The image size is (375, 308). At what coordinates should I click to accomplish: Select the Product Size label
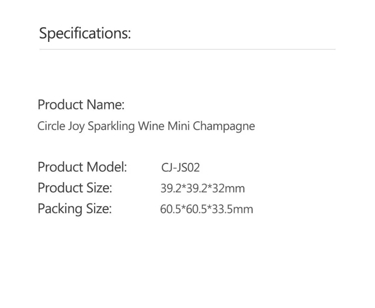pyautogui.click(x=75, y=187)
